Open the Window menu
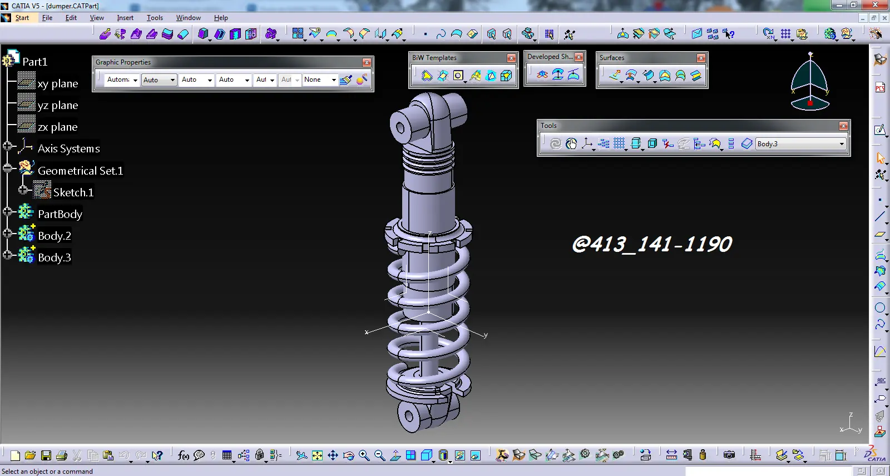Screen dimensions: 890x476 pos(189,18)
